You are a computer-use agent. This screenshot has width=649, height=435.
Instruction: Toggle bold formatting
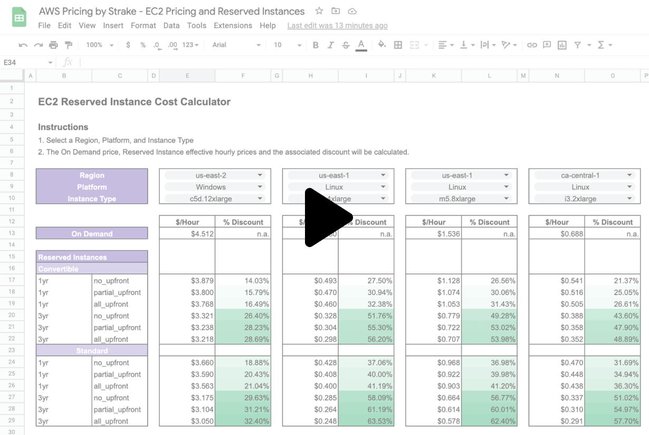click(x=316, y=45)
